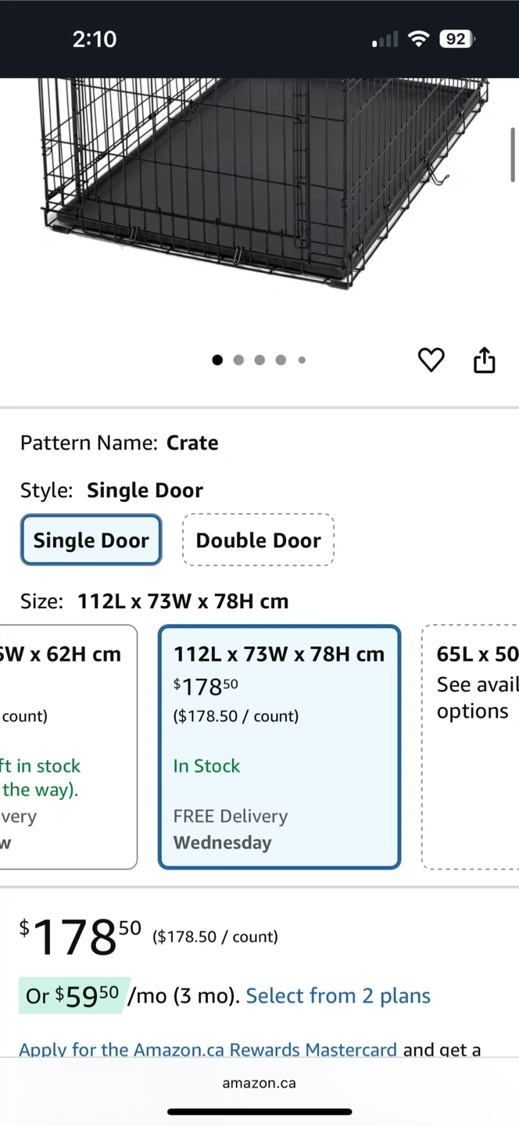Tap the heart wishlist icon
The image size is (519, 1126).
point(431,360)
